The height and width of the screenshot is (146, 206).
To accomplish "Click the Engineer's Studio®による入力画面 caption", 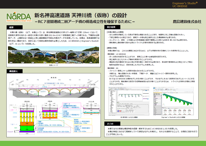I will click(173, 117).
